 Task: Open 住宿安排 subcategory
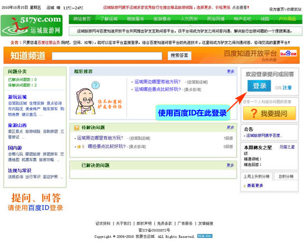pos(37,103)
